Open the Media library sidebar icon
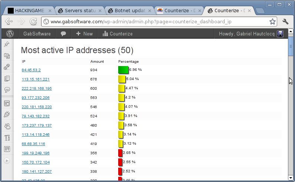This screenshot has height=182, width=295. pyautogui.click(x=7, y=56)
